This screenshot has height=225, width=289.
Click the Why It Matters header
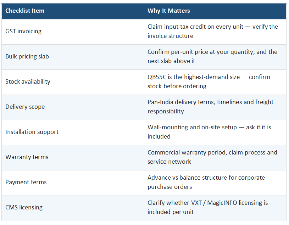pyautogui.click(x=215, y=11)
